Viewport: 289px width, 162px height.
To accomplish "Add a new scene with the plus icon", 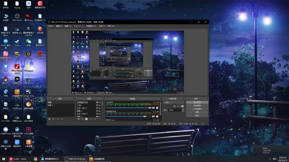I will coord(49,119).
